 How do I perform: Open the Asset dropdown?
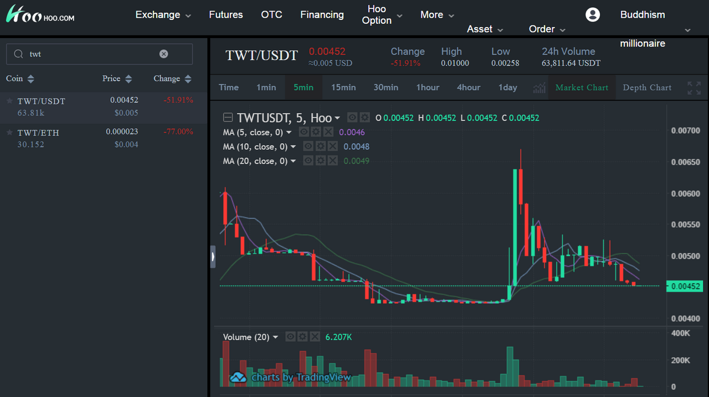[485, 29]
